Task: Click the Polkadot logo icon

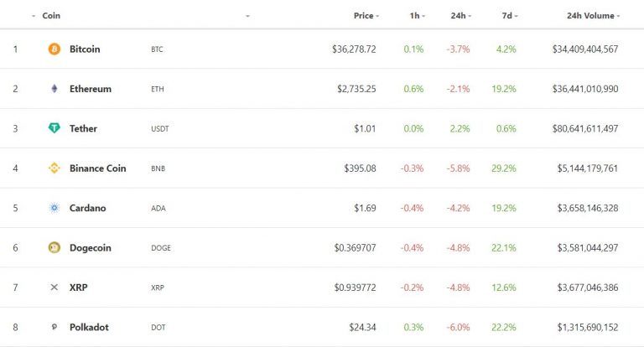Action: pos(55,327)
